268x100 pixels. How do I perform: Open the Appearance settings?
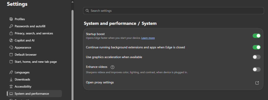click(35, 47)
